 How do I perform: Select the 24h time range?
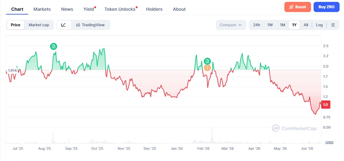click(x=257, y=25)
